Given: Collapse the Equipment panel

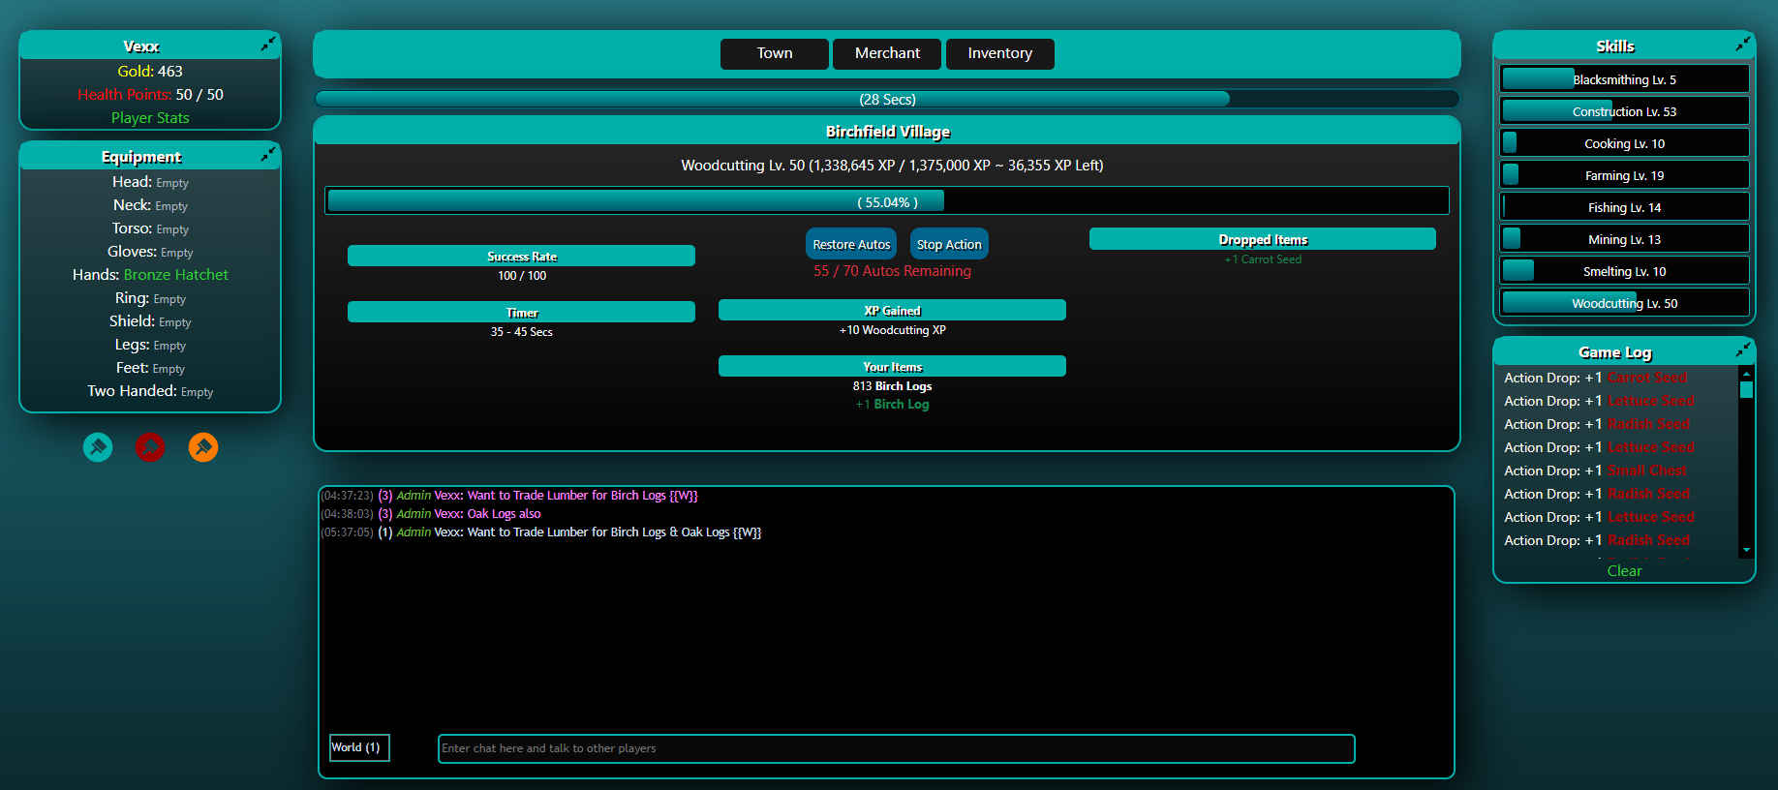Looking at the screenshot, I should (267, 155).
